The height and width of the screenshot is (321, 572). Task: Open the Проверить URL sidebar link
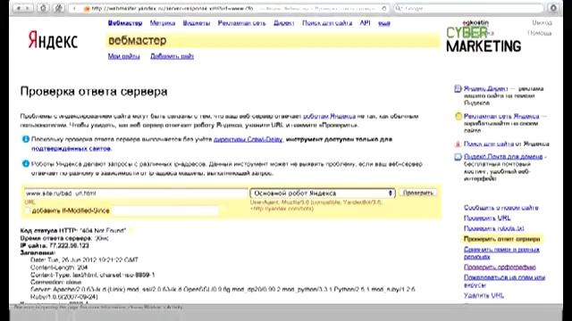[x=487, y=218]
